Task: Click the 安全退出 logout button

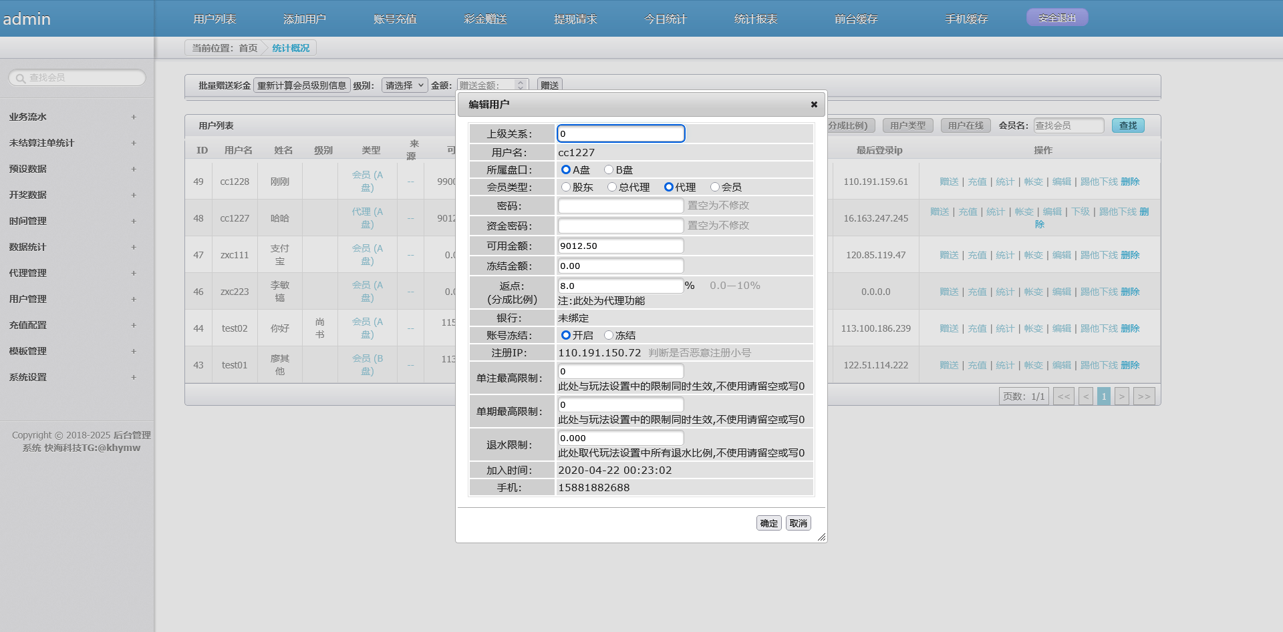Action: point(1056,17)
